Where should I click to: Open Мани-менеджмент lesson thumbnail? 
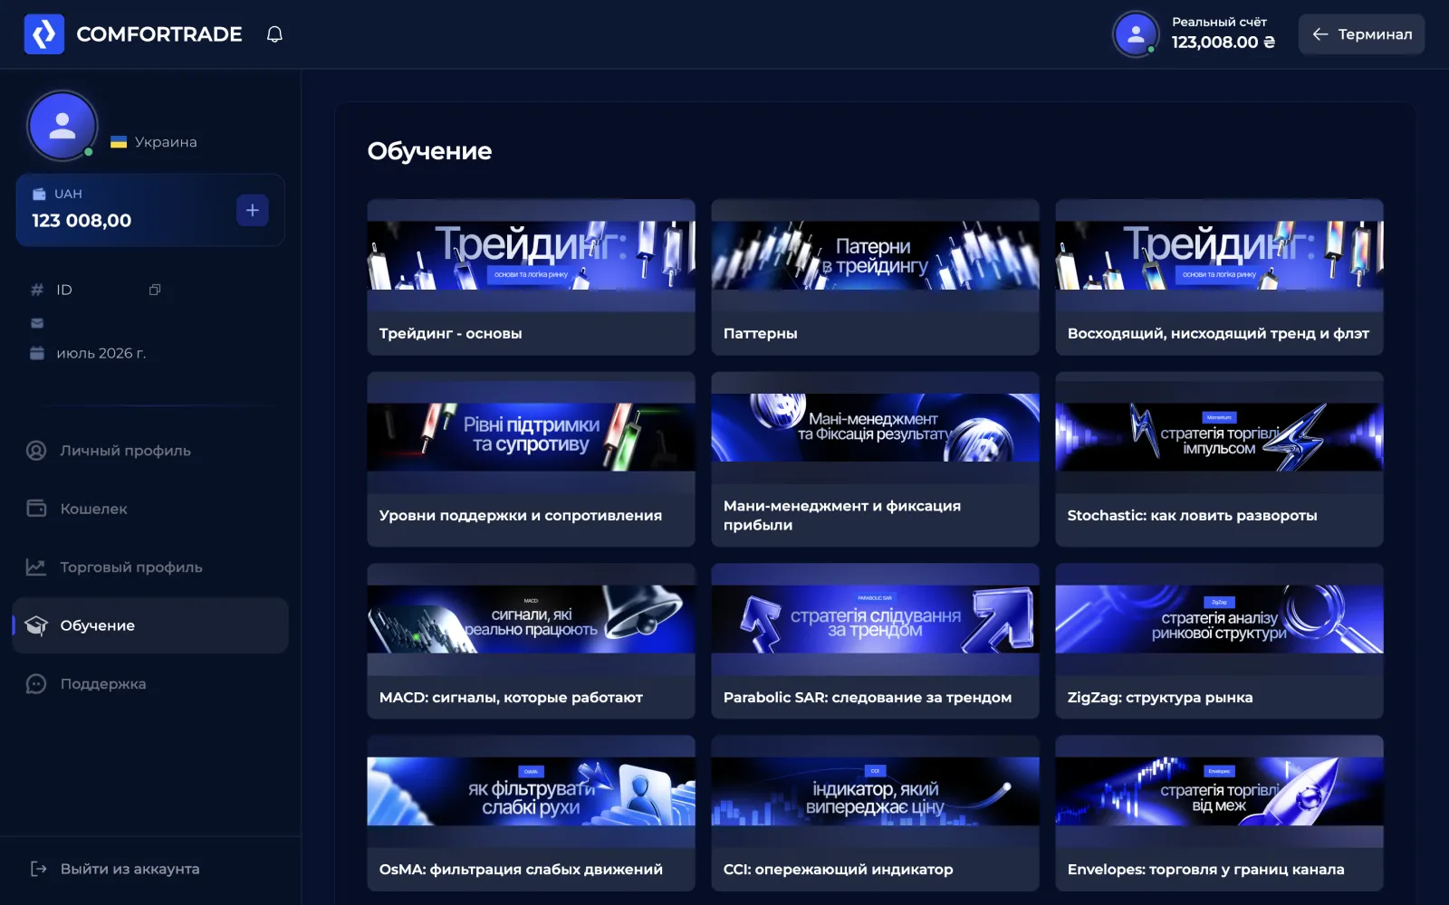(875, 427)
